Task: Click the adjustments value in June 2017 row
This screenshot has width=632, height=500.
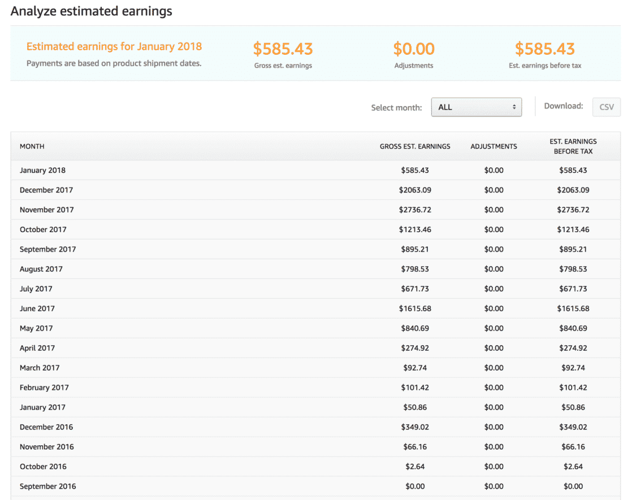Action: coord(494,308)
